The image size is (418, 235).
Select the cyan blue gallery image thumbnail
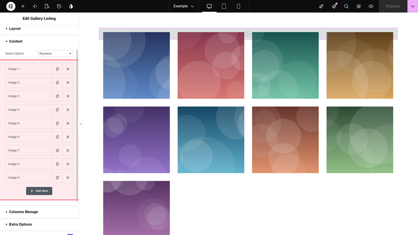[x=211, y=140]
